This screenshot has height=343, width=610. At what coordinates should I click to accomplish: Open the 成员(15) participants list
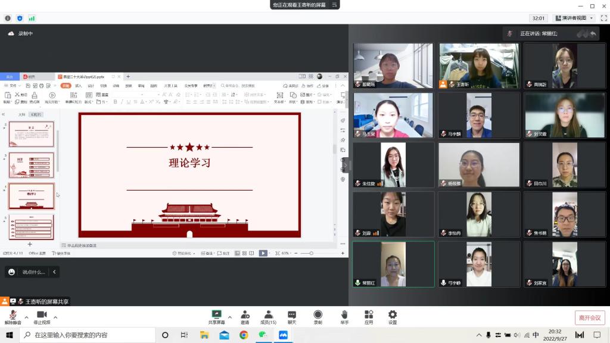coord(268,317)
